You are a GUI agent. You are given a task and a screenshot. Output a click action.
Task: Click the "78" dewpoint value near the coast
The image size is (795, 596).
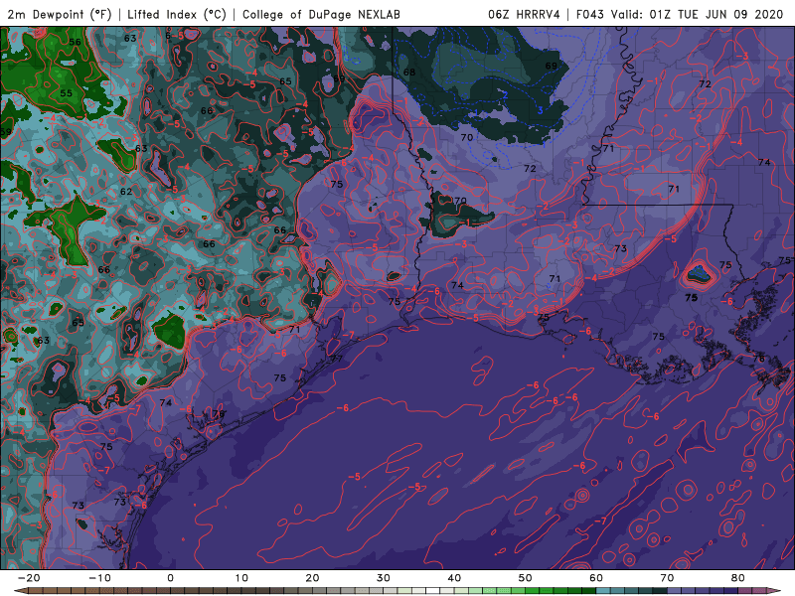pyautogui.click(x=218, y=414)
